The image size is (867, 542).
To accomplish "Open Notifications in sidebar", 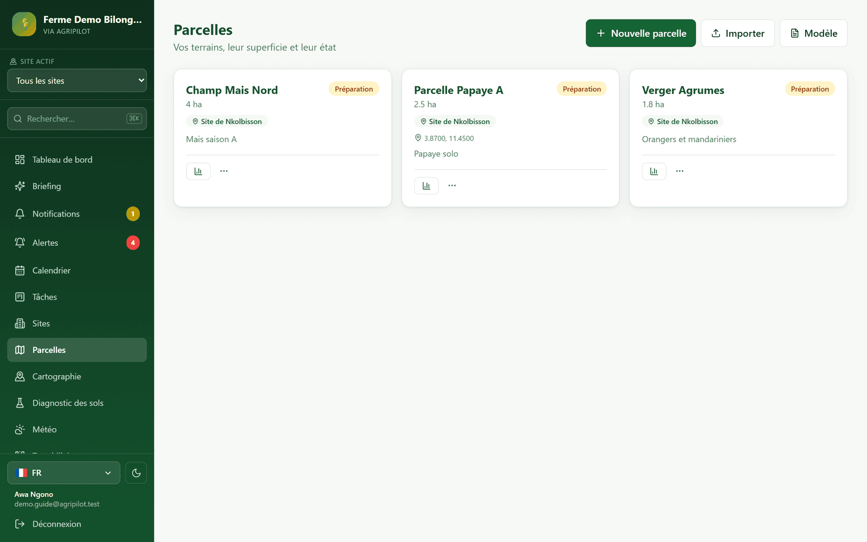I will [x=77, y=214].
